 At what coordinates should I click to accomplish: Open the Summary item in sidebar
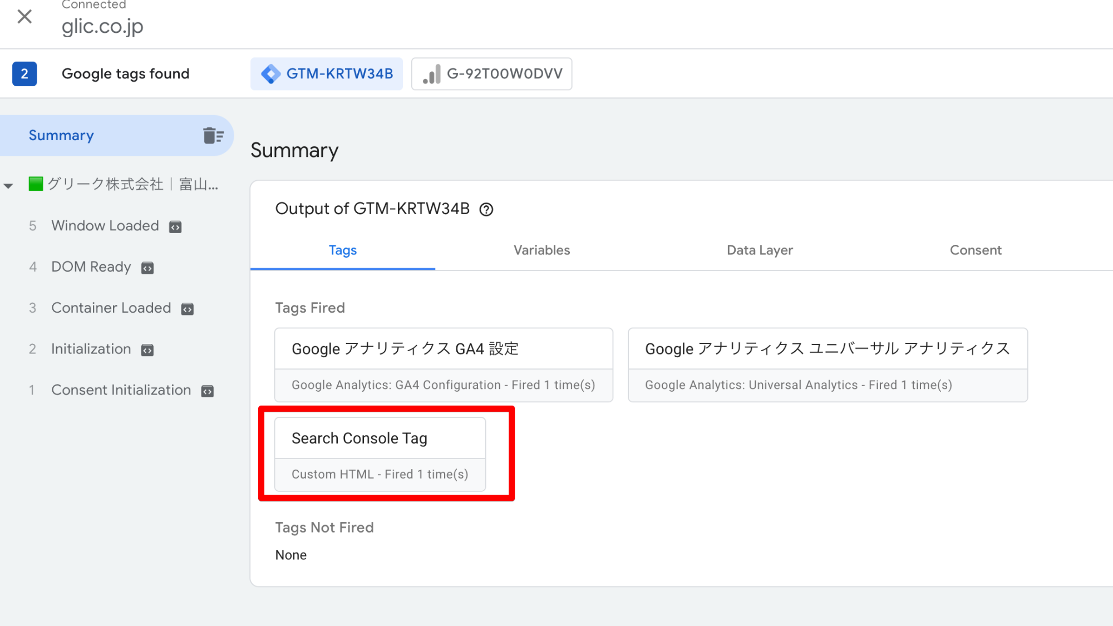click(x=117, y=135)
